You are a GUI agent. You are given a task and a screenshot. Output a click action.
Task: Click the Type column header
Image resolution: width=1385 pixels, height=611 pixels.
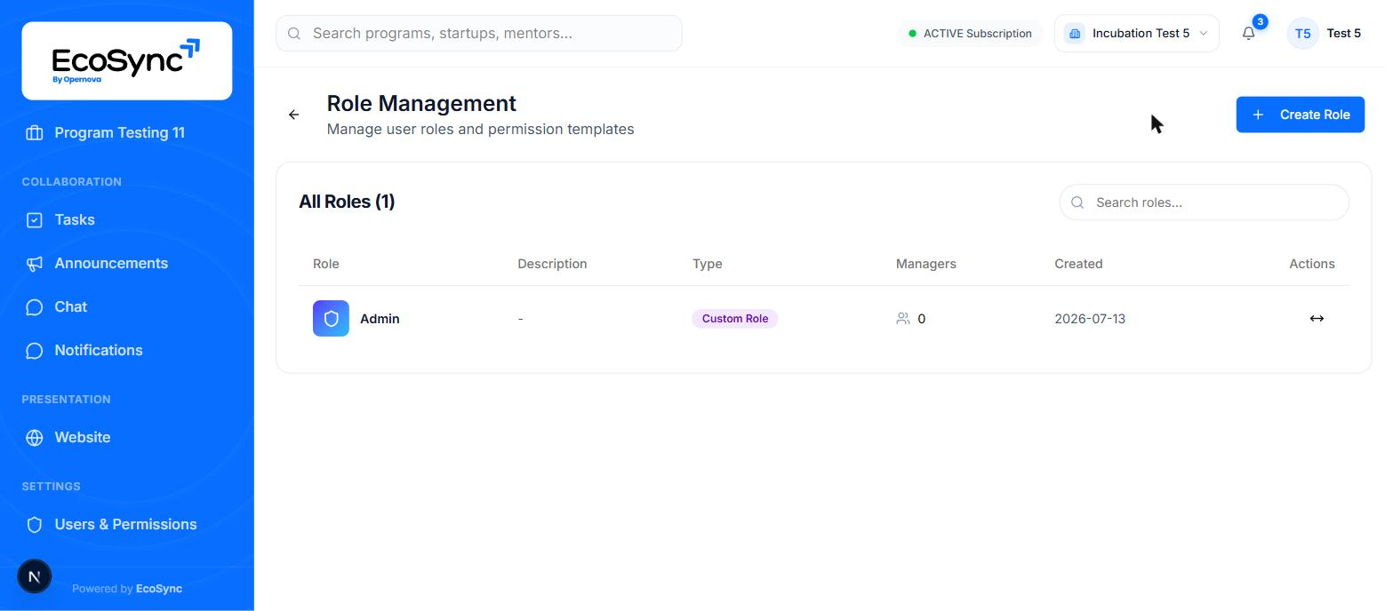708,264
